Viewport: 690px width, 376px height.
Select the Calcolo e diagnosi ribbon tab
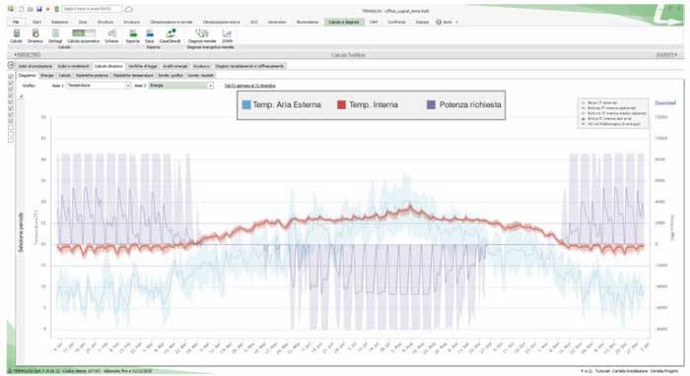(344, 22)
